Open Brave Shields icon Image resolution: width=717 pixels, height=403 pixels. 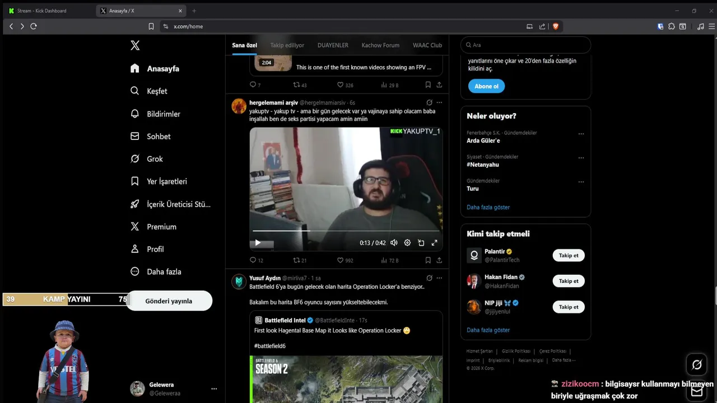point(556,26)
